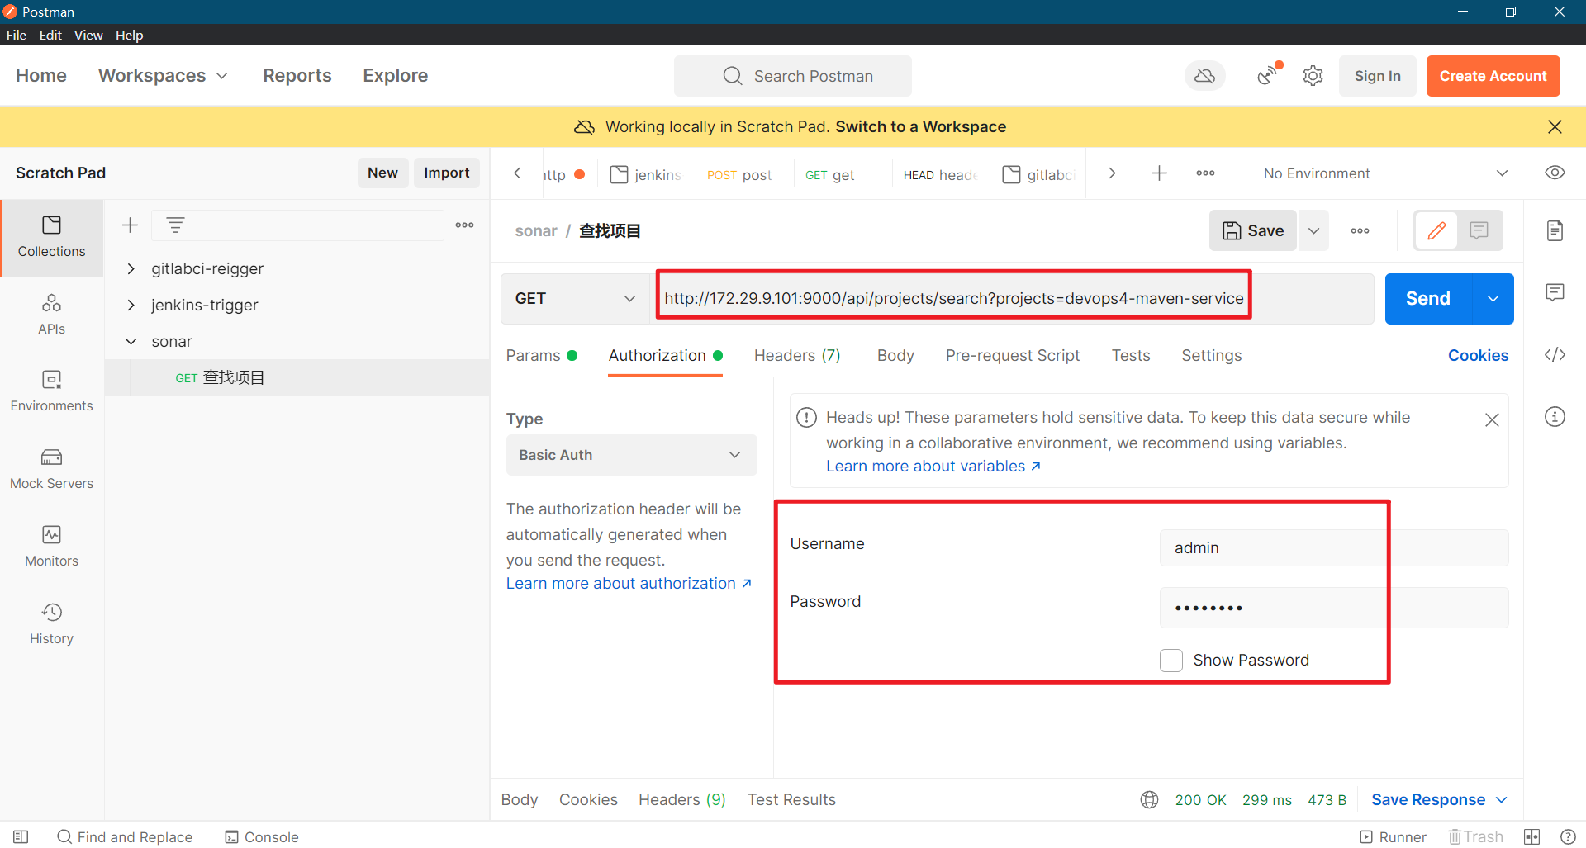Open the request info icon
The height and width of the screenshot is (848, 1586).
[1555, 417]
